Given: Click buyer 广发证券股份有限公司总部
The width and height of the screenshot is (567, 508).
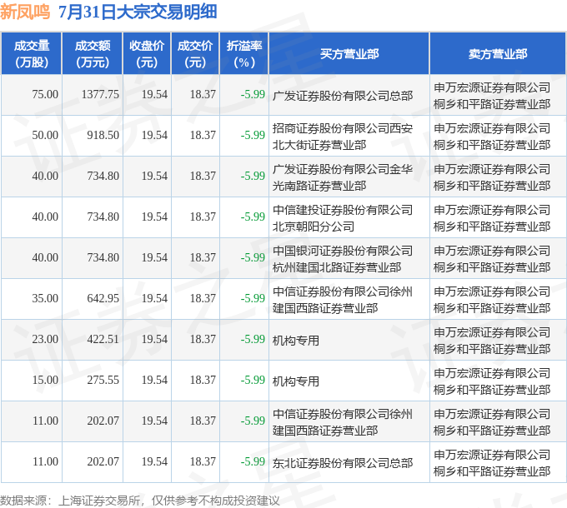Looking at the screenshot, I should (x=343, y=96).
